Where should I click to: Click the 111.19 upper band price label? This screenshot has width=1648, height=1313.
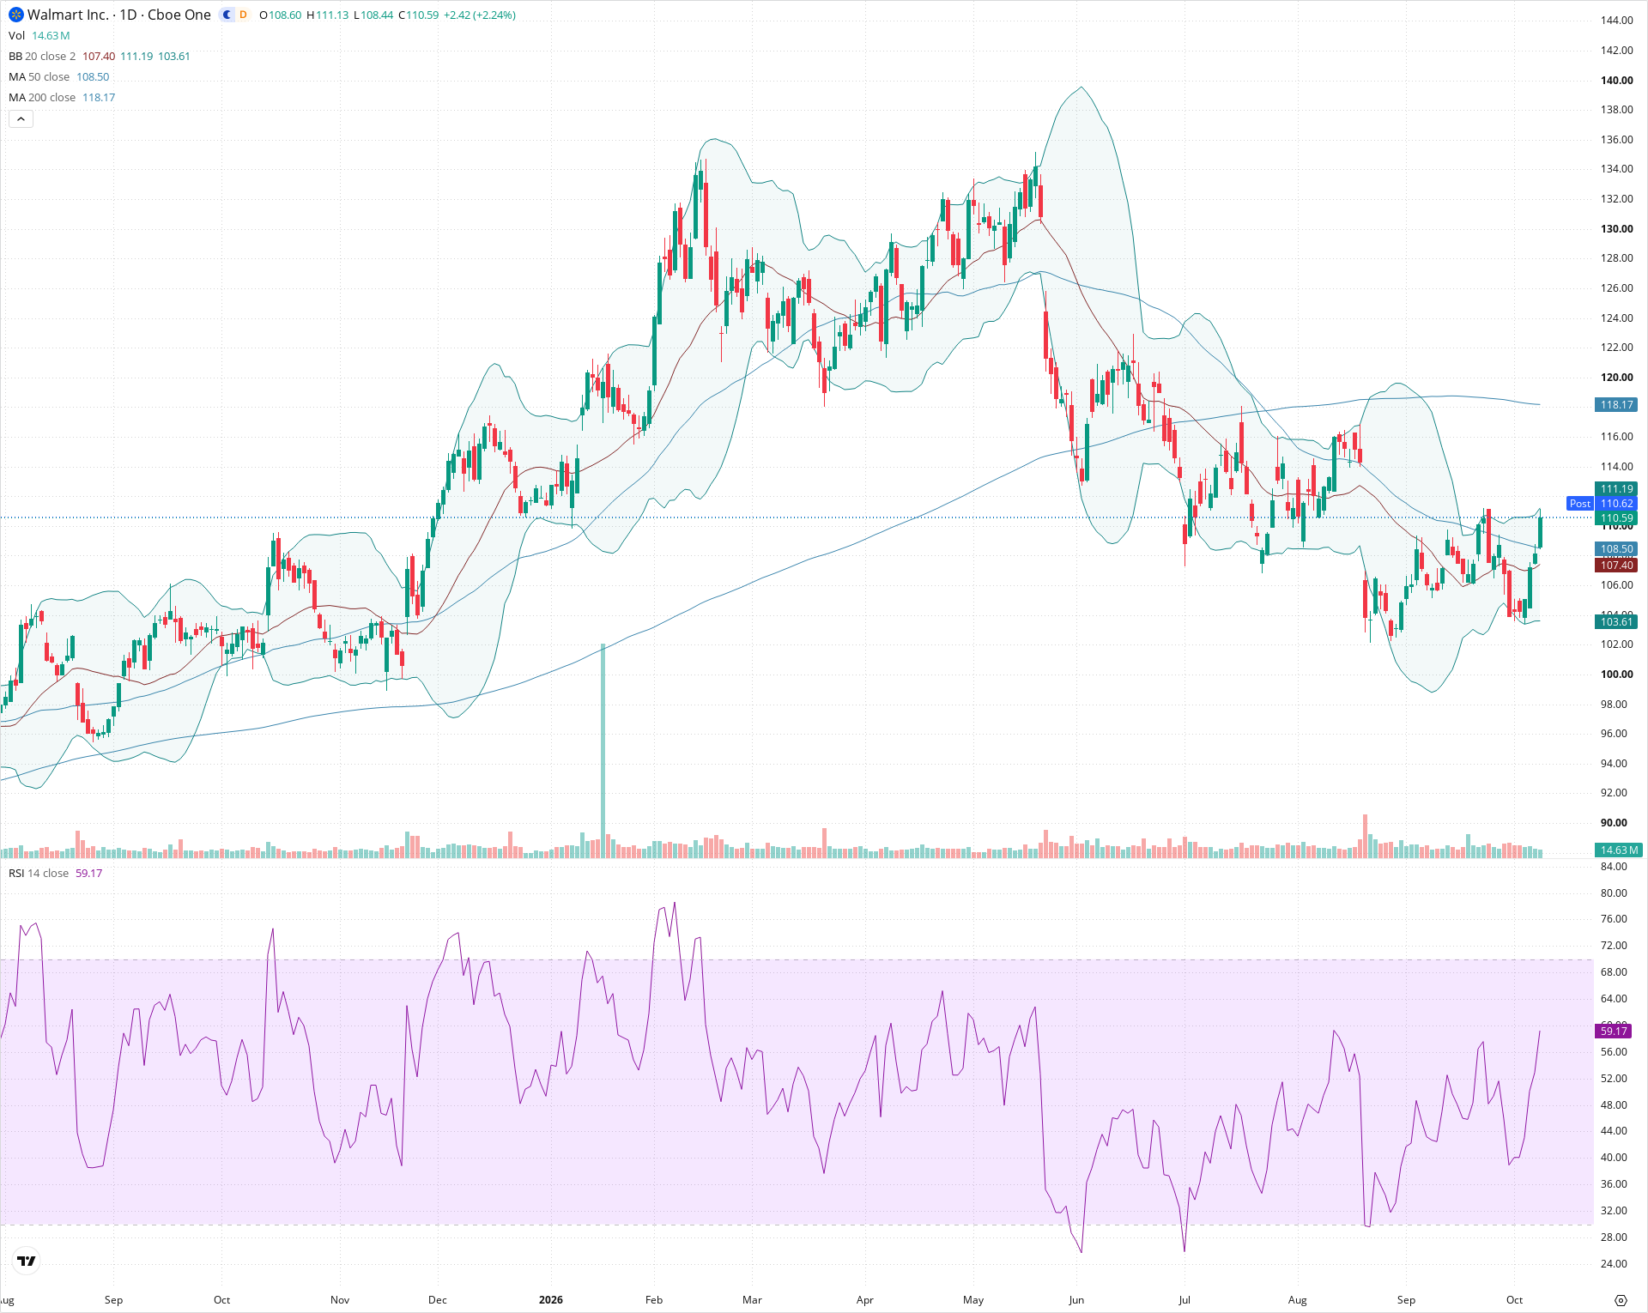click(1616, 489)
